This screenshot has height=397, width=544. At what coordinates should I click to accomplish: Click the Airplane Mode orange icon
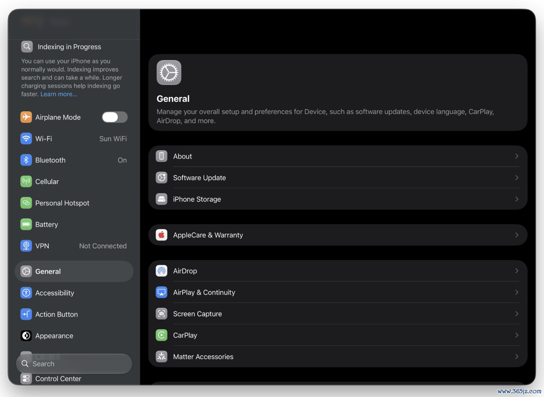point(26,117)
